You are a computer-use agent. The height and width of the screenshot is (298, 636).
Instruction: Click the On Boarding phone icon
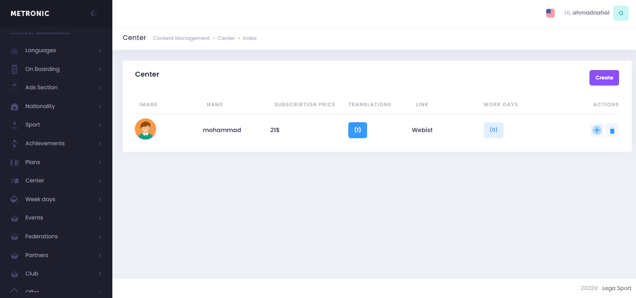click(15, 69)
